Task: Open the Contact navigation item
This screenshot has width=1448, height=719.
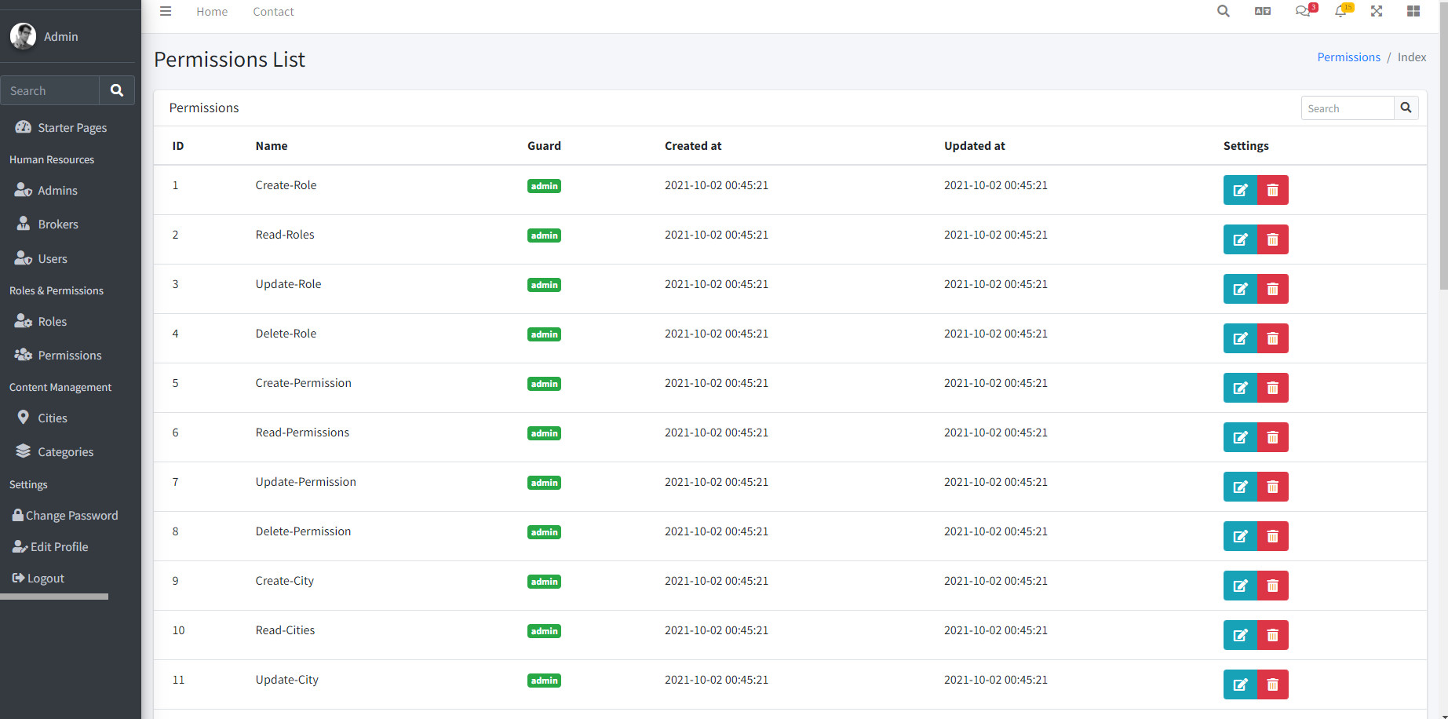Action: pos(272,11)
